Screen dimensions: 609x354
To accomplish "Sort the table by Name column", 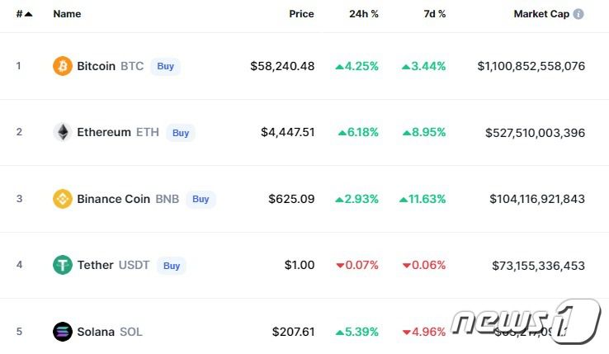I will click(67, 14).
